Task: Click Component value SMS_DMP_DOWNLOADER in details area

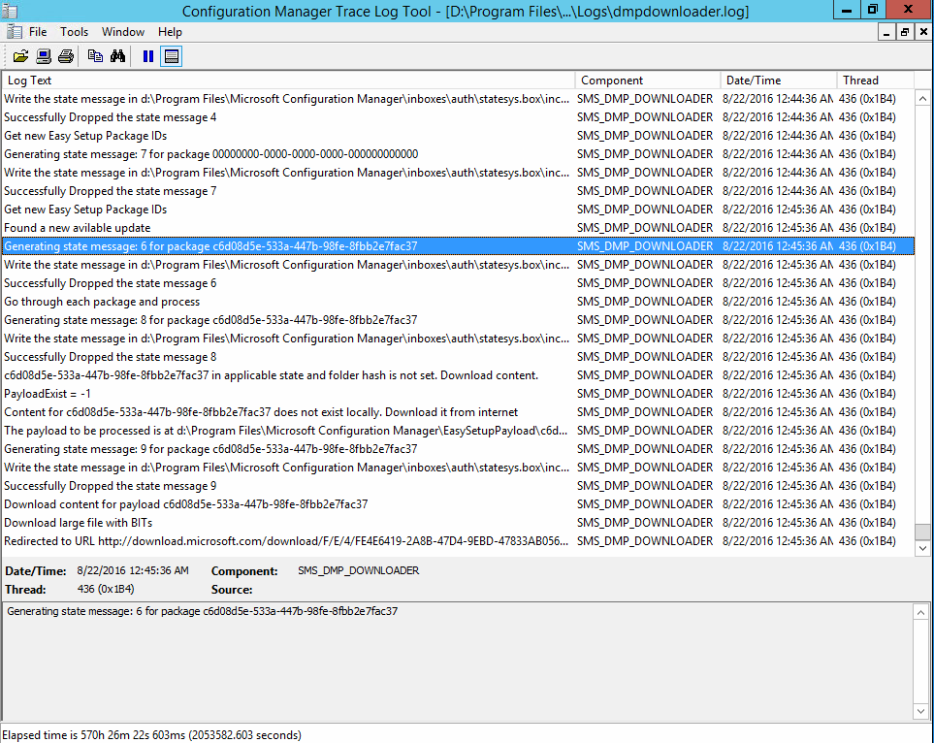Action: (x=359, y=570)
